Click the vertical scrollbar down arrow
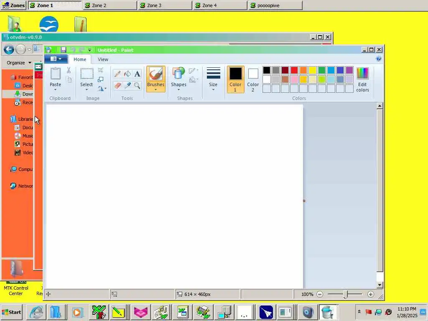 click(x=380, y=285)
